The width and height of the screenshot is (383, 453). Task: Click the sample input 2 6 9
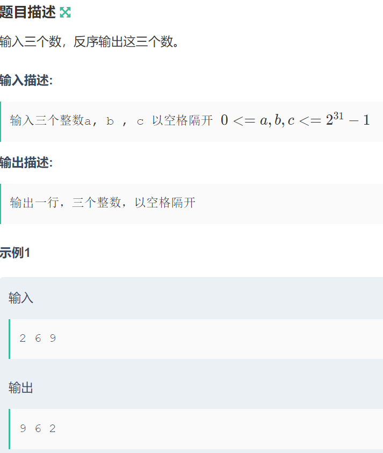click(38, 339)
